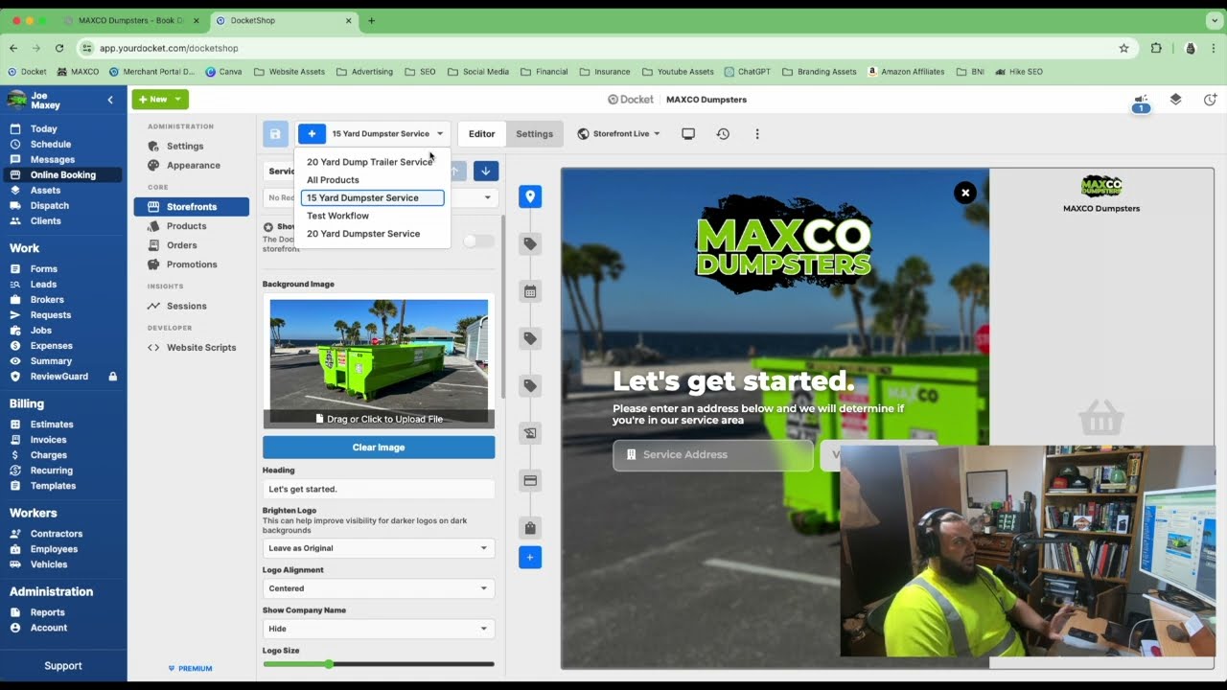Switch to the Settings tab
The image size is (1227, 690).
535,134
